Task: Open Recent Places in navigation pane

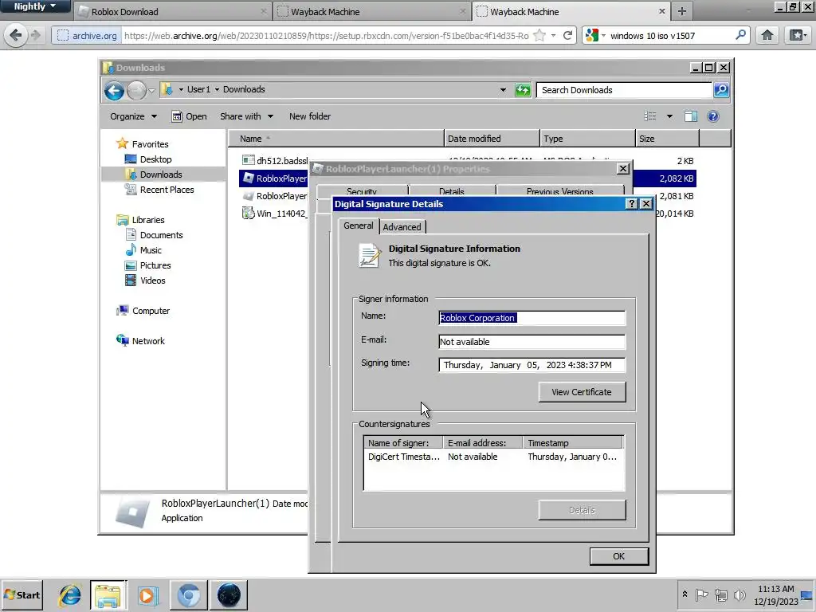Action: pyautogui.click(x=159, y=190)
